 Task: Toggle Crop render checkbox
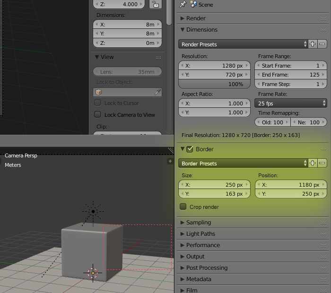[x=183, y=207]
